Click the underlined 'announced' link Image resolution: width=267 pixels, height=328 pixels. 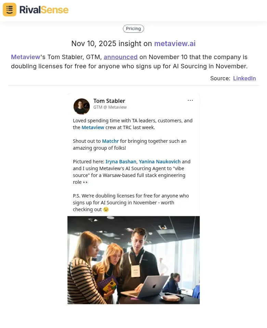point(120,57)
